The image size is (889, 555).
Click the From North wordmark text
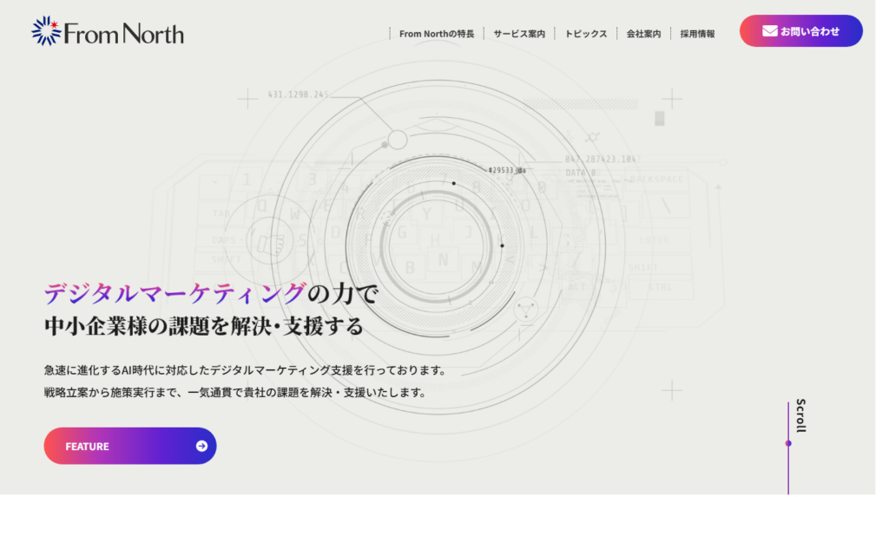pos(123,34)
